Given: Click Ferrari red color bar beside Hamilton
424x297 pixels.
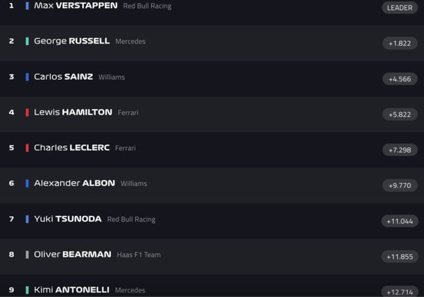Looking at the screenshot, I should tap(27, 112).
